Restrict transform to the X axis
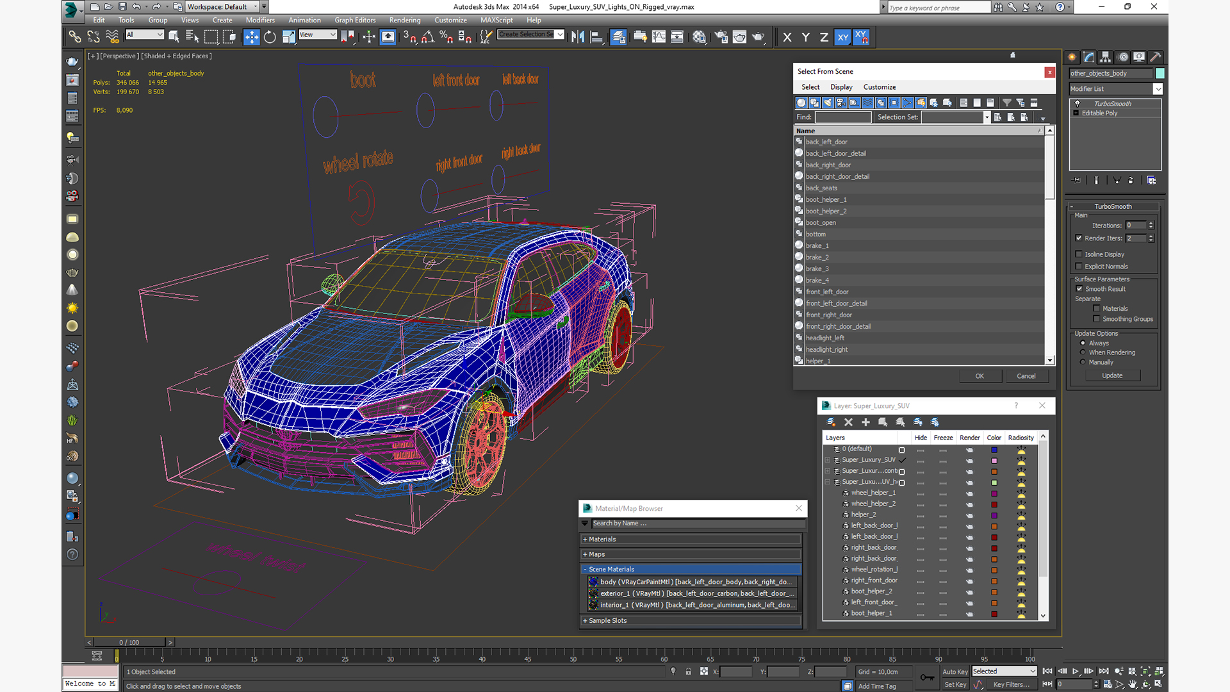This screenshot has height=692, width=1230. click(x=787, y=37)
